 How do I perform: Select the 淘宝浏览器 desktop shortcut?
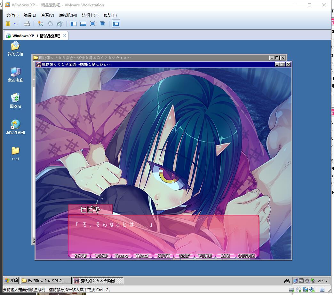(x=15, y=127)
